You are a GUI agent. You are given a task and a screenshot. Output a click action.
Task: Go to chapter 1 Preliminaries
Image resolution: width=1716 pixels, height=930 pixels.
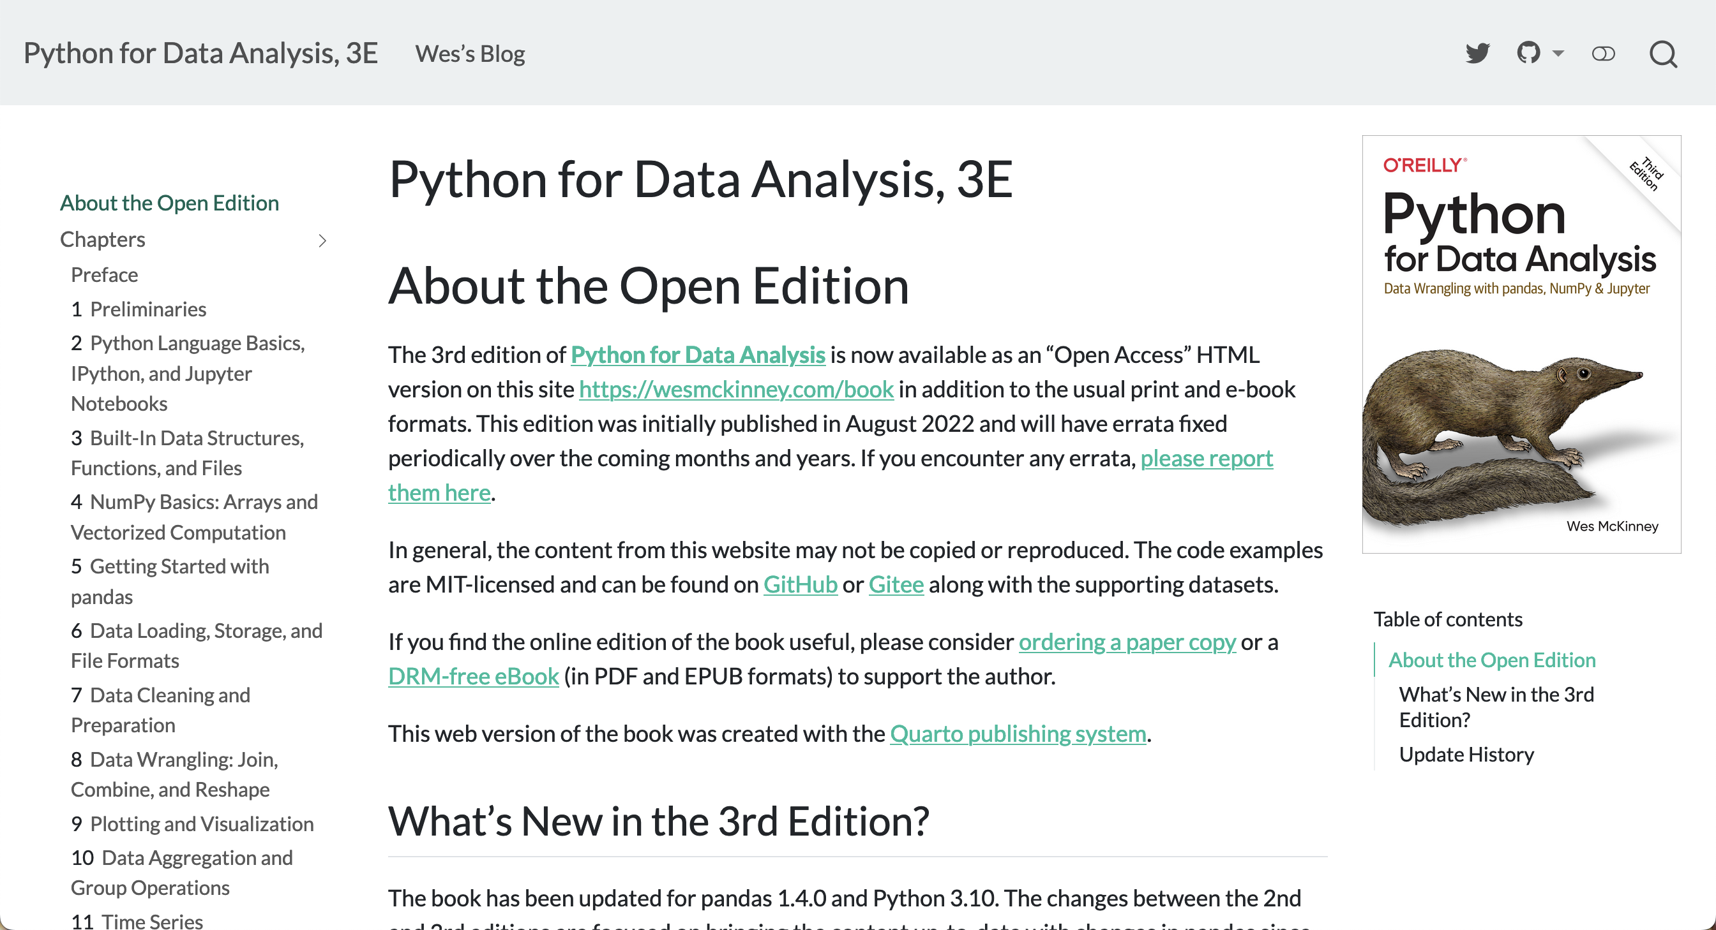pyautogui.click(x=139, y=309)
